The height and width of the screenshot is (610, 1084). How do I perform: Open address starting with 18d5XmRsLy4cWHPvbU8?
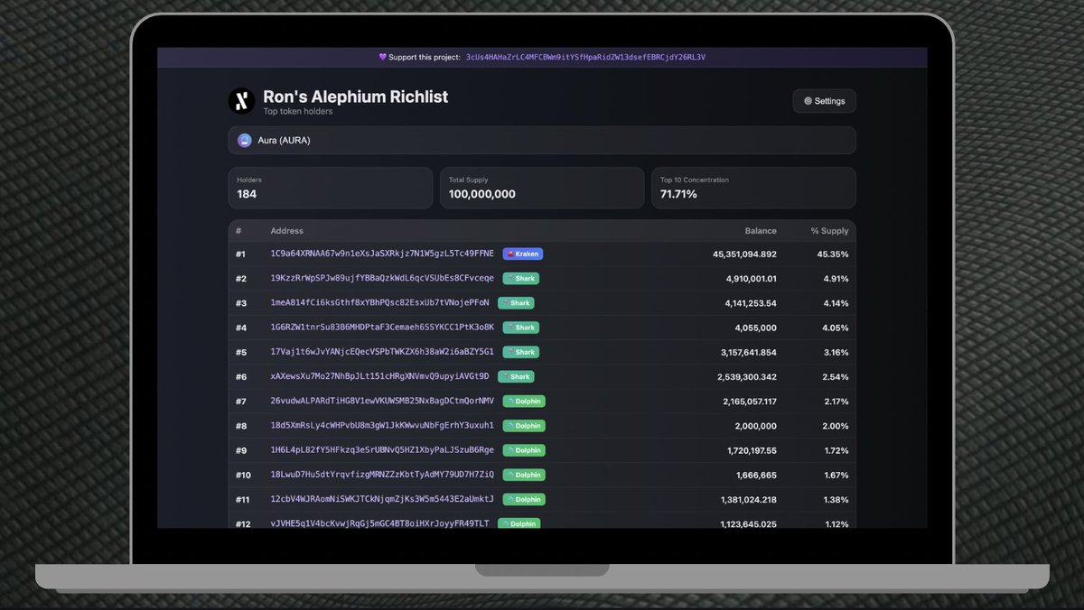[382, 425]
